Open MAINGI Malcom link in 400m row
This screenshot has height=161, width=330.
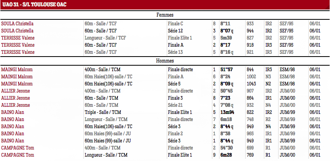pos(17,70)
